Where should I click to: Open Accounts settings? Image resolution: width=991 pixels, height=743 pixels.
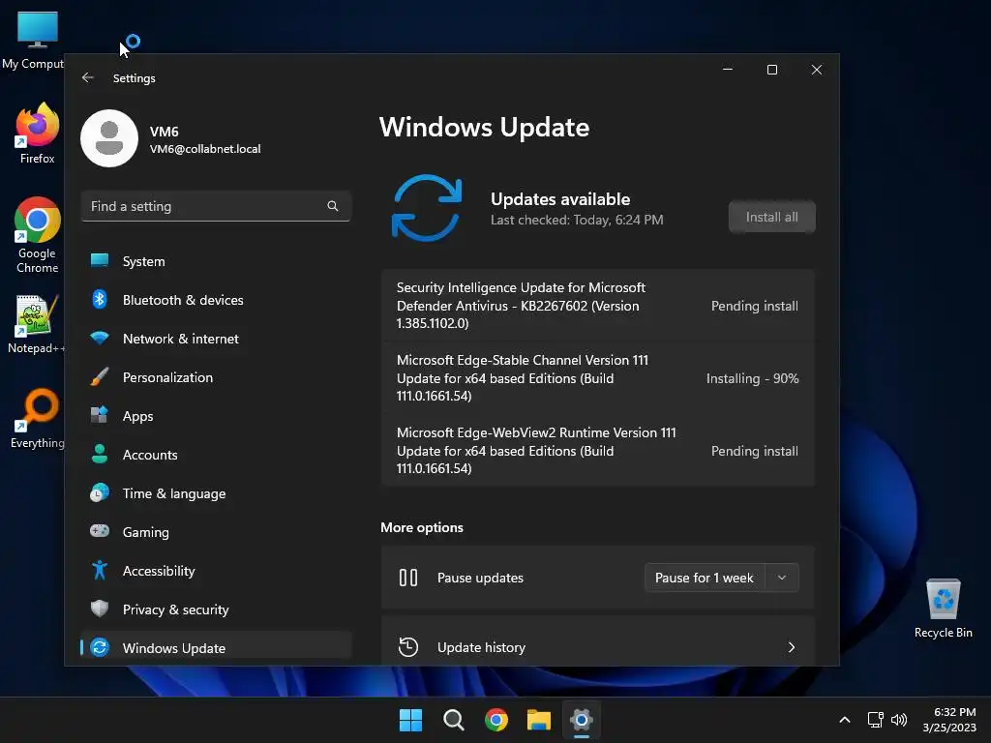click(216, 454)
